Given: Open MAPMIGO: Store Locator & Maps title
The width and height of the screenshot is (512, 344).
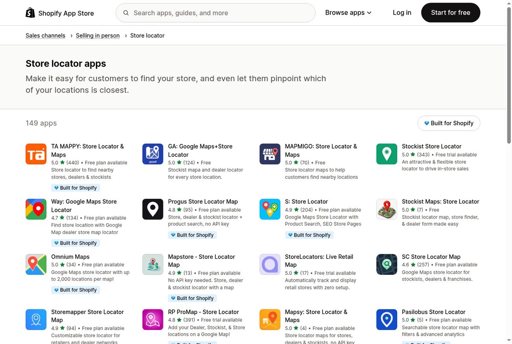Looking at the screenshot, I should [321, 150].
